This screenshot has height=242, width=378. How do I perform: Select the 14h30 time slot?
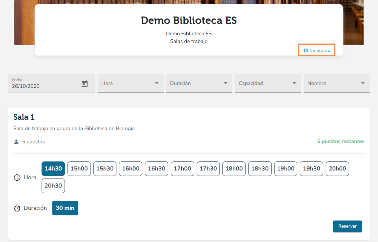[53, 169]
